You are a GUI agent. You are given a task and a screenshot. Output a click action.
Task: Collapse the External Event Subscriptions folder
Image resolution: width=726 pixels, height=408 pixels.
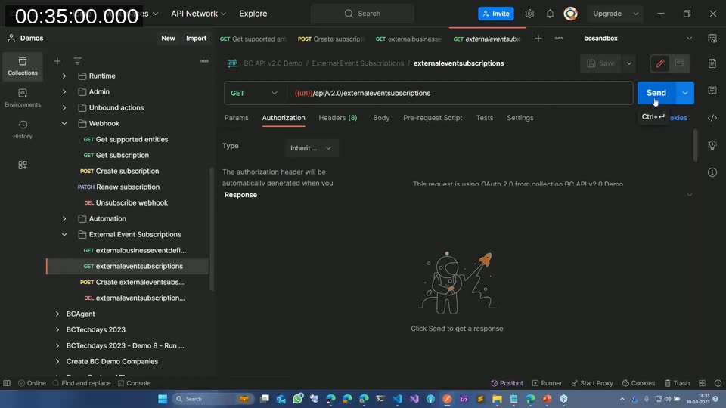[x=64, y=234]
